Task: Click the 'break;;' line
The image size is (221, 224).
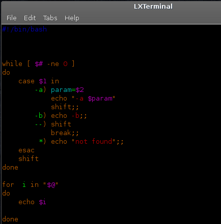Action: [65, 133]
